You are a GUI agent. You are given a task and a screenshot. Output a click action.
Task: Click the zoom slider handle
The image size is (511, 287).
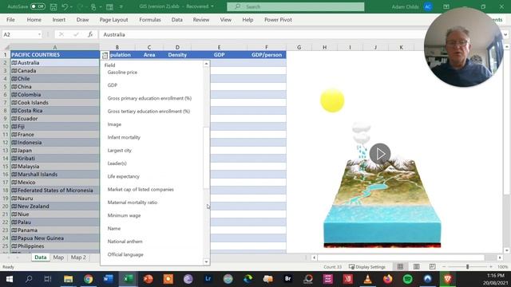tap(467, 267)
